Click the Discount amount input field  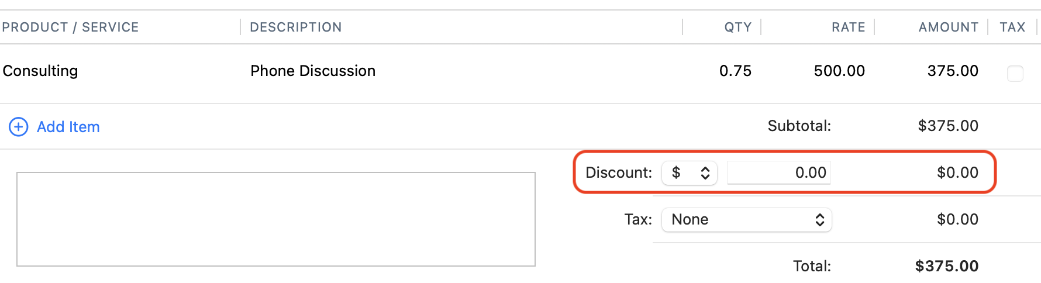tap(778, 173)
